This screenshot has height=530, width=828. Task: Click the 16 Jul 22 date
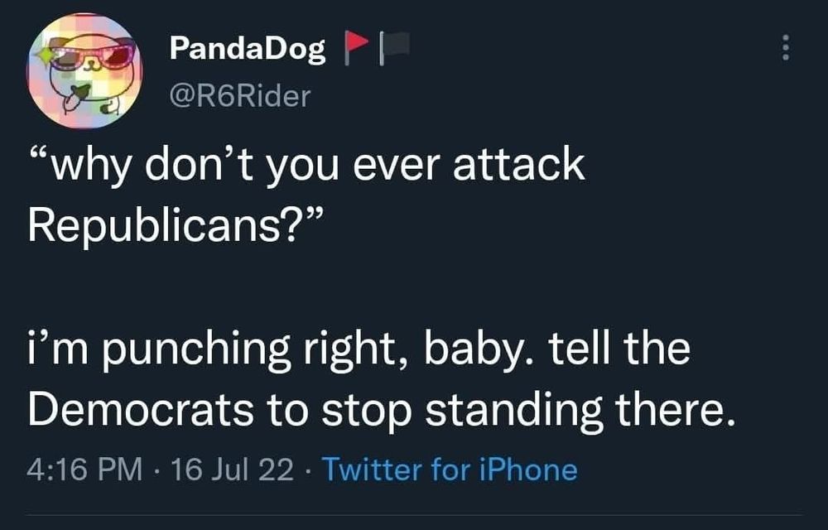pos(233,470)
